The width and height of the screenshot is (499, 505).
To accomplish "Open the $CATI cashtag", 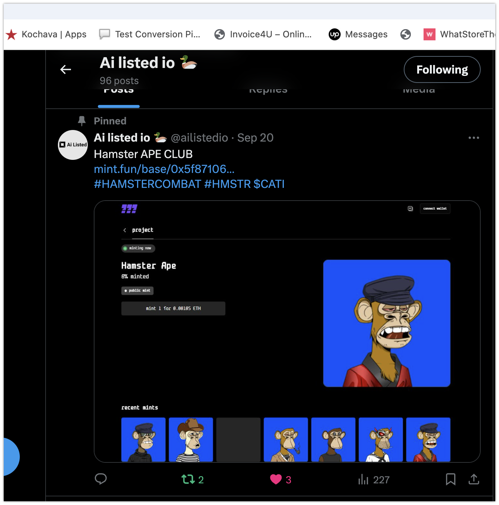I will click(269, 184).
